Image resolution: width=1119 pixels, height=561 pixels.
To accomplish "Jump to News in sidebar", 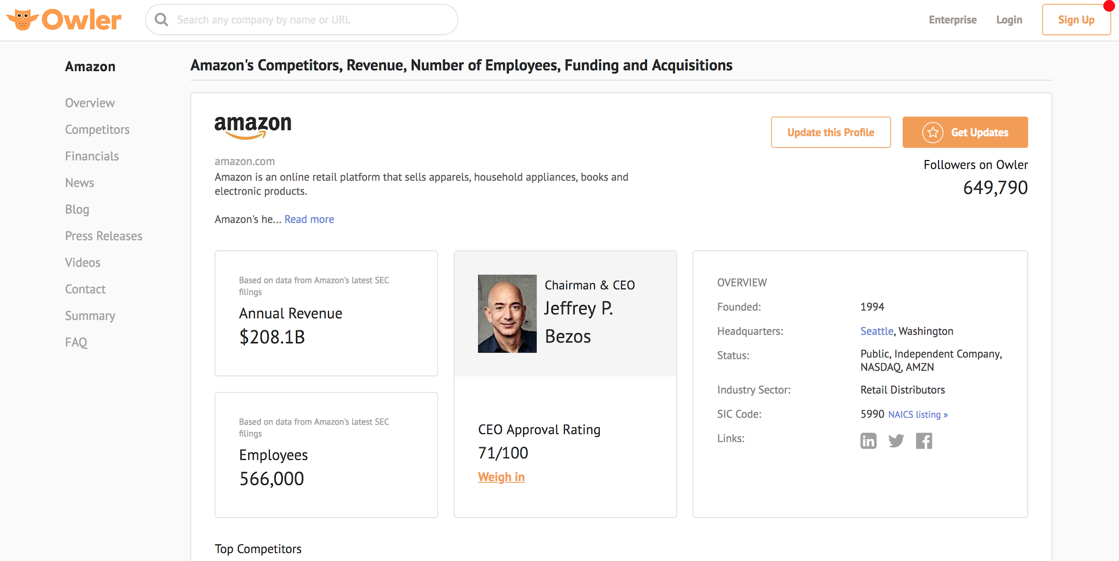I will tap(80, 183).
